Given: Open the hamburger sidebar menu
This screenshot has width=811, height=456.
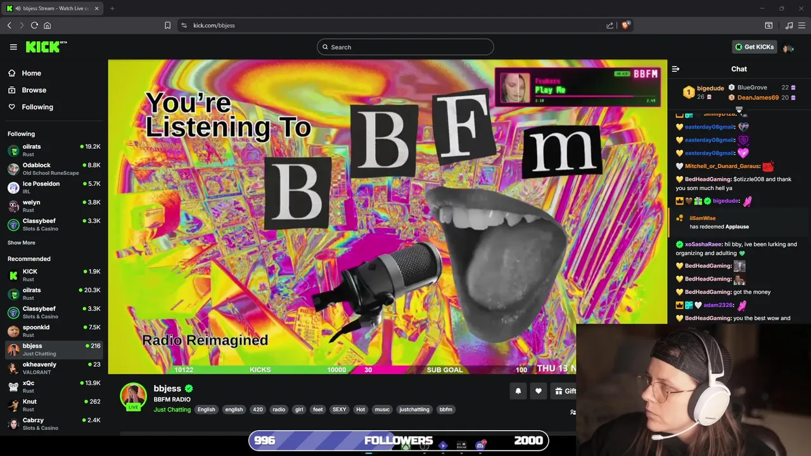Looking at the screenshot, I should (13, 47).
